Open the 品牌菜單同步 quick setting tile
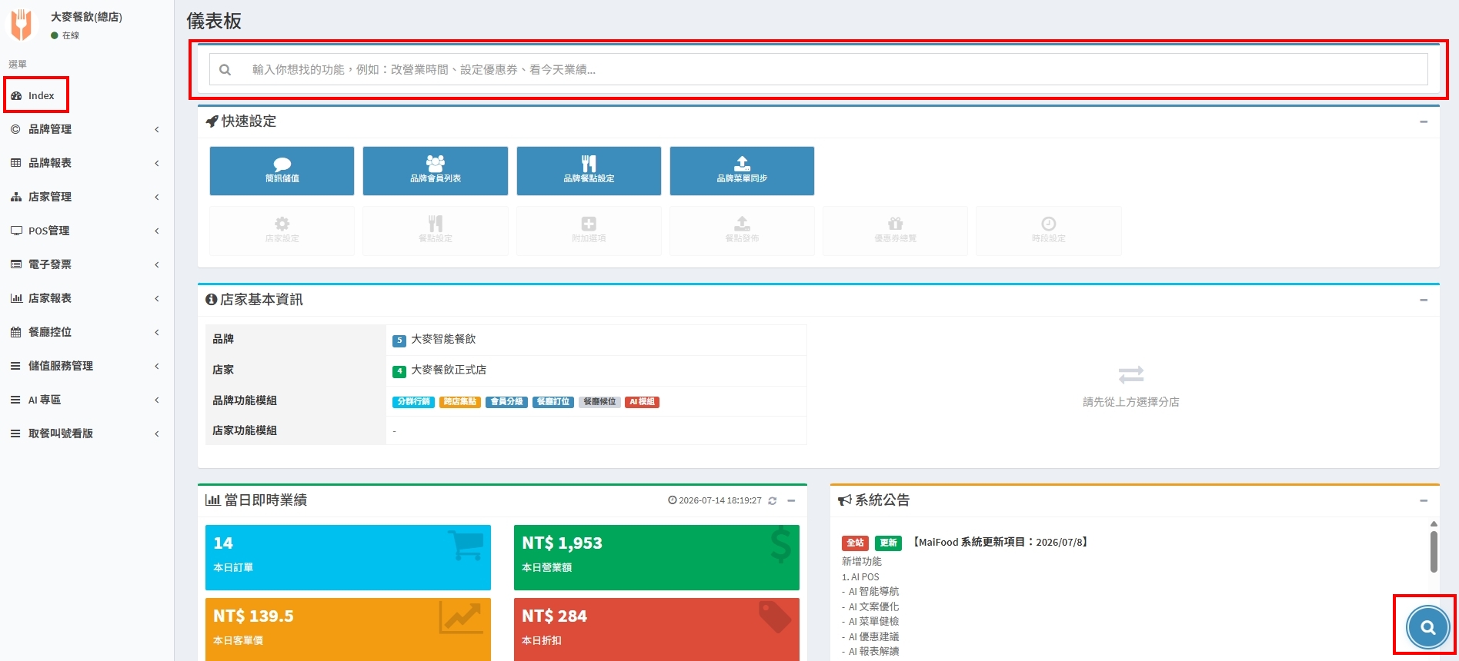Viewport: 1459px width, 661px height. click(742, 171)
